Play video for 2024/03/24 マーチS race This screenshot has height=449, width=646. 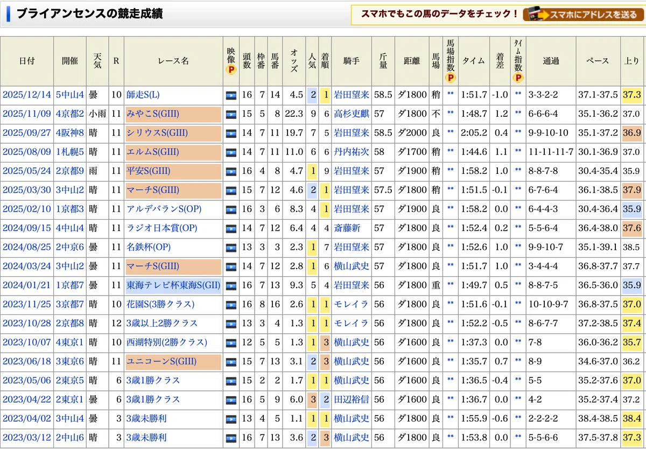click(x=231, y=266)
